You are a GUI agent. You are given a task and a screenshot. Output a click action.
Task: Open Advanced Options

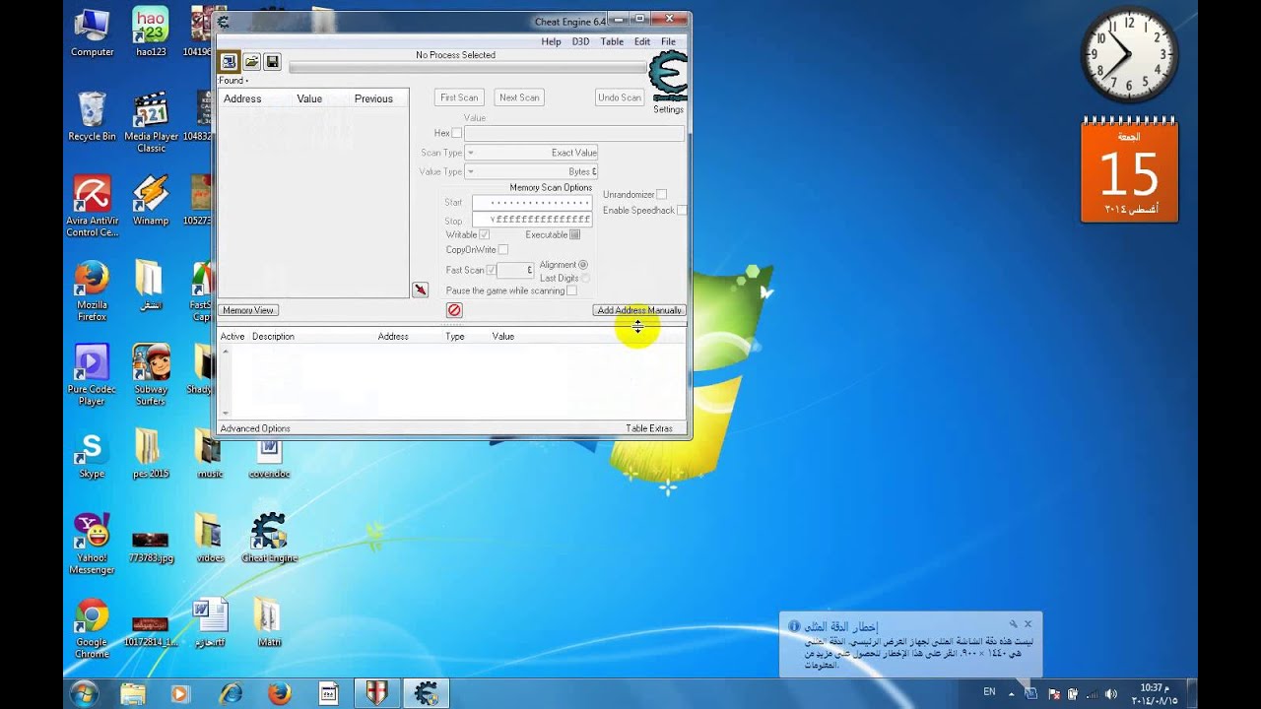[255, 428]
